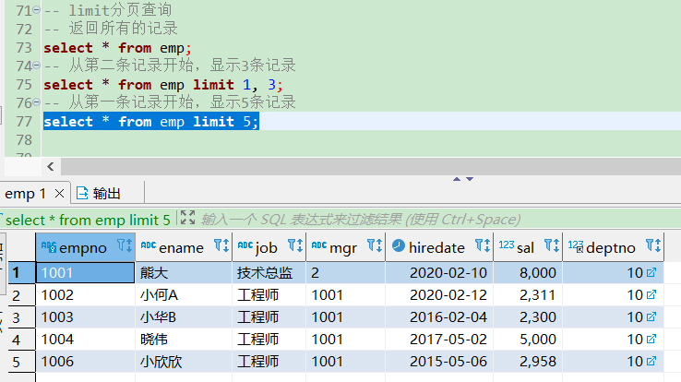Click the hiredate clock type icon
The width and height of the screenshot is (681, 382).
pos(399,245)
